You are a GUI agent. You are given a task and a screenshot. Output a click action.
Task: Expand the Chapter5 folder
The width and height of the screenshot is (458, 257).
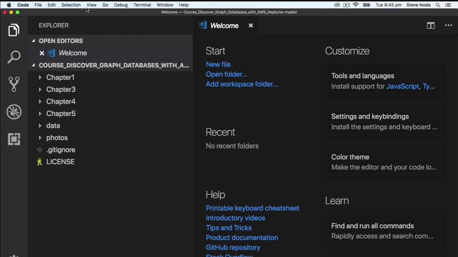point(40,114)
